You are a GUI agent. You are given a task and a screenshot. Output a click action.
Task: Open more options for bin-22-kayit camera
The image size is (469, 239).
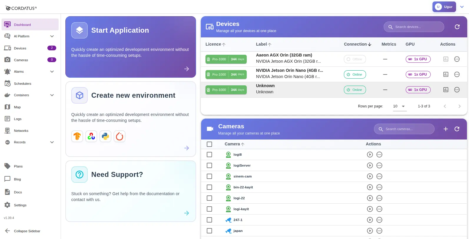pyautogui.click(x=379, y=187)
